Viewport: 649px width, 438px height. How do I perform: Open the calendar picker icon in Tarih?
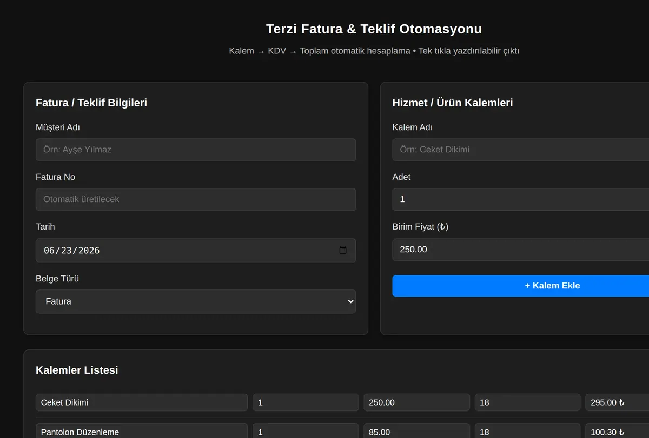point(343,250)
